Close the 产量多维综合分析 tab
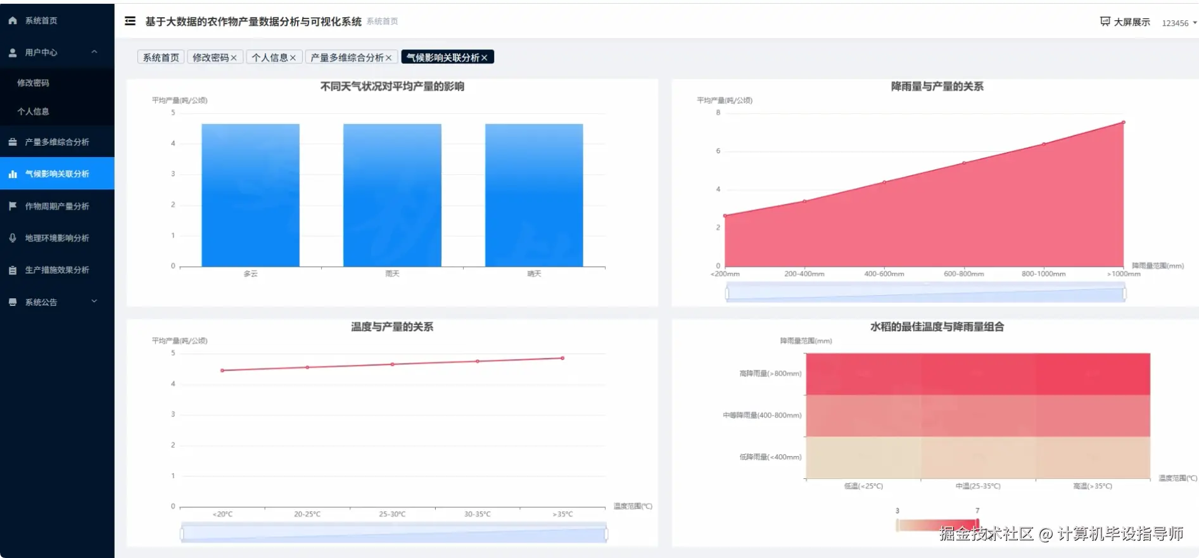 click(x=388, y=58)
